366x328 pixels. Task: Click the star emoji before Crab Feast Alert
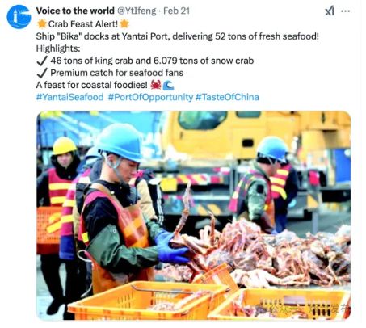pos(42,24)
